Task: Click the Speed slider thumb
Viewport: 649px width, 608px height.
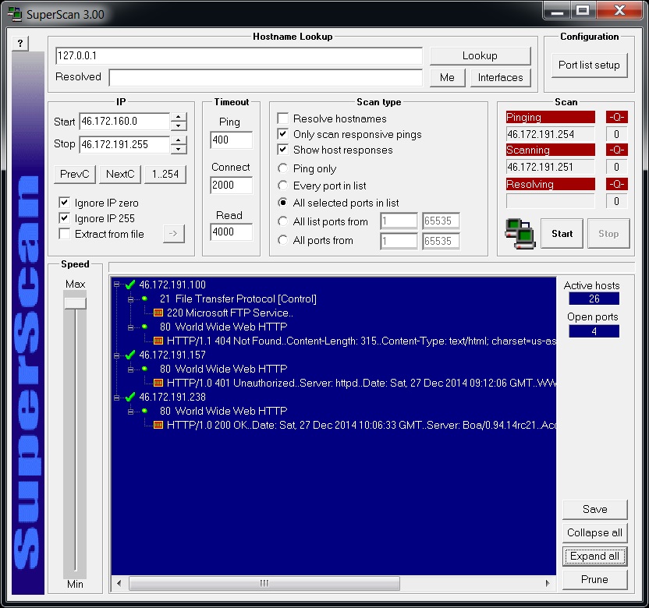Action: (x=76, y=303)
